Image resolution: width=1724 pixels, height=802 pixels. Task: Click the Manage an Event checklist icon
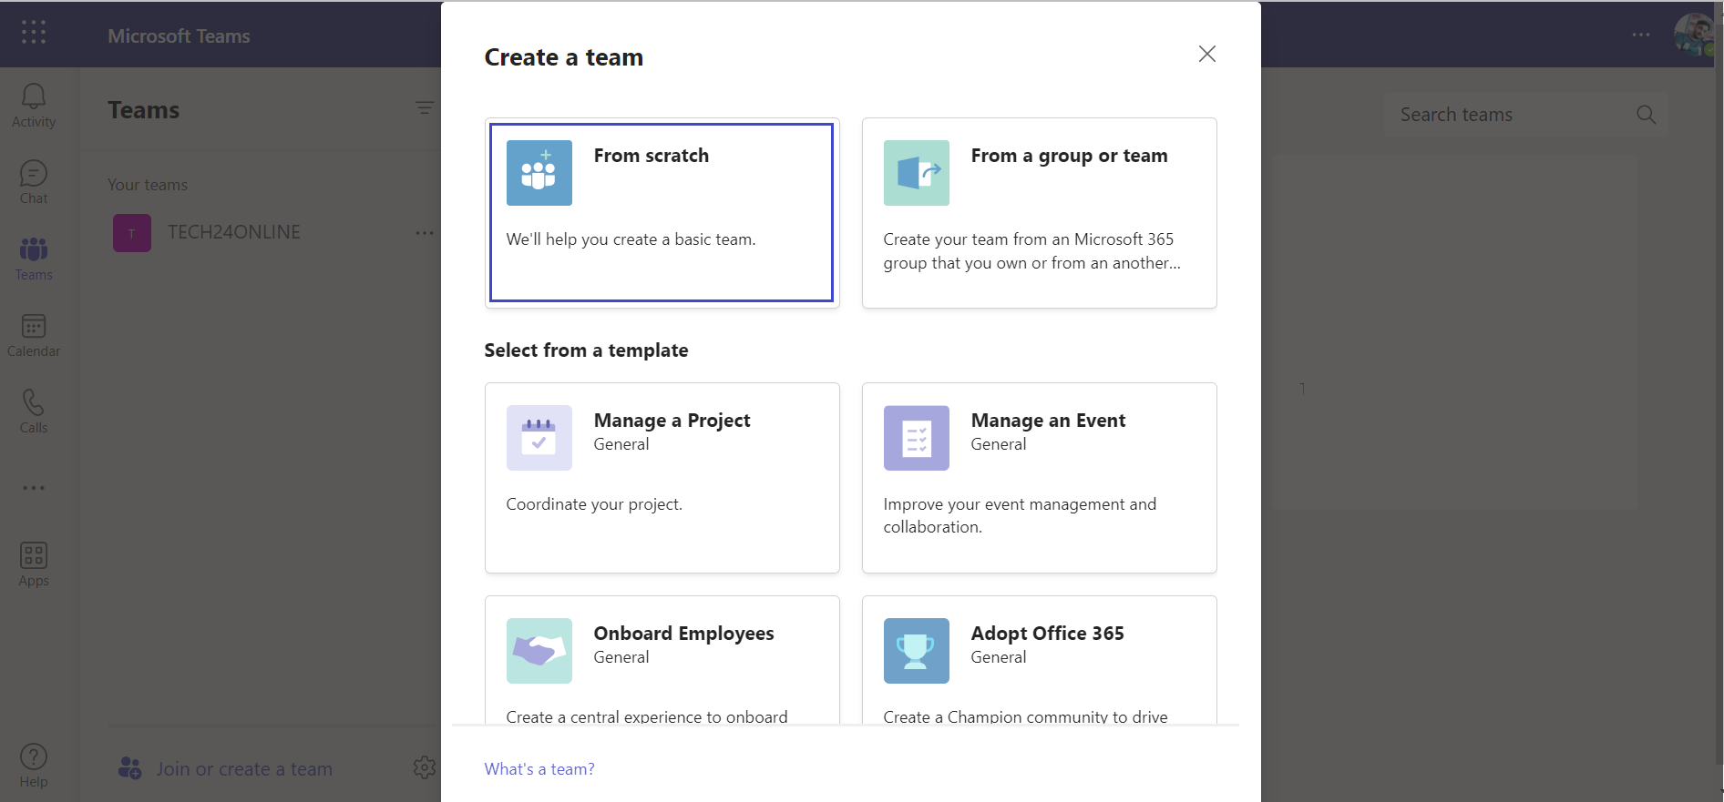coord(917,438)
